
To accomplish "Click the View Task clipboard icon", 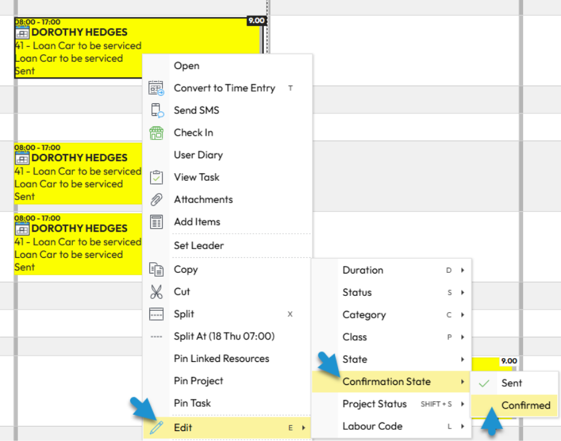I will 156,178.
